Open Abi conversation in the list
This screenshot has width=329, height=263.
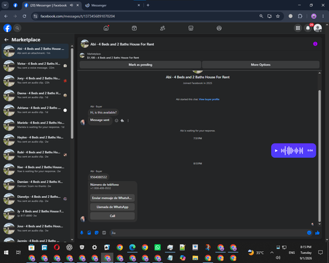(35, 51)
